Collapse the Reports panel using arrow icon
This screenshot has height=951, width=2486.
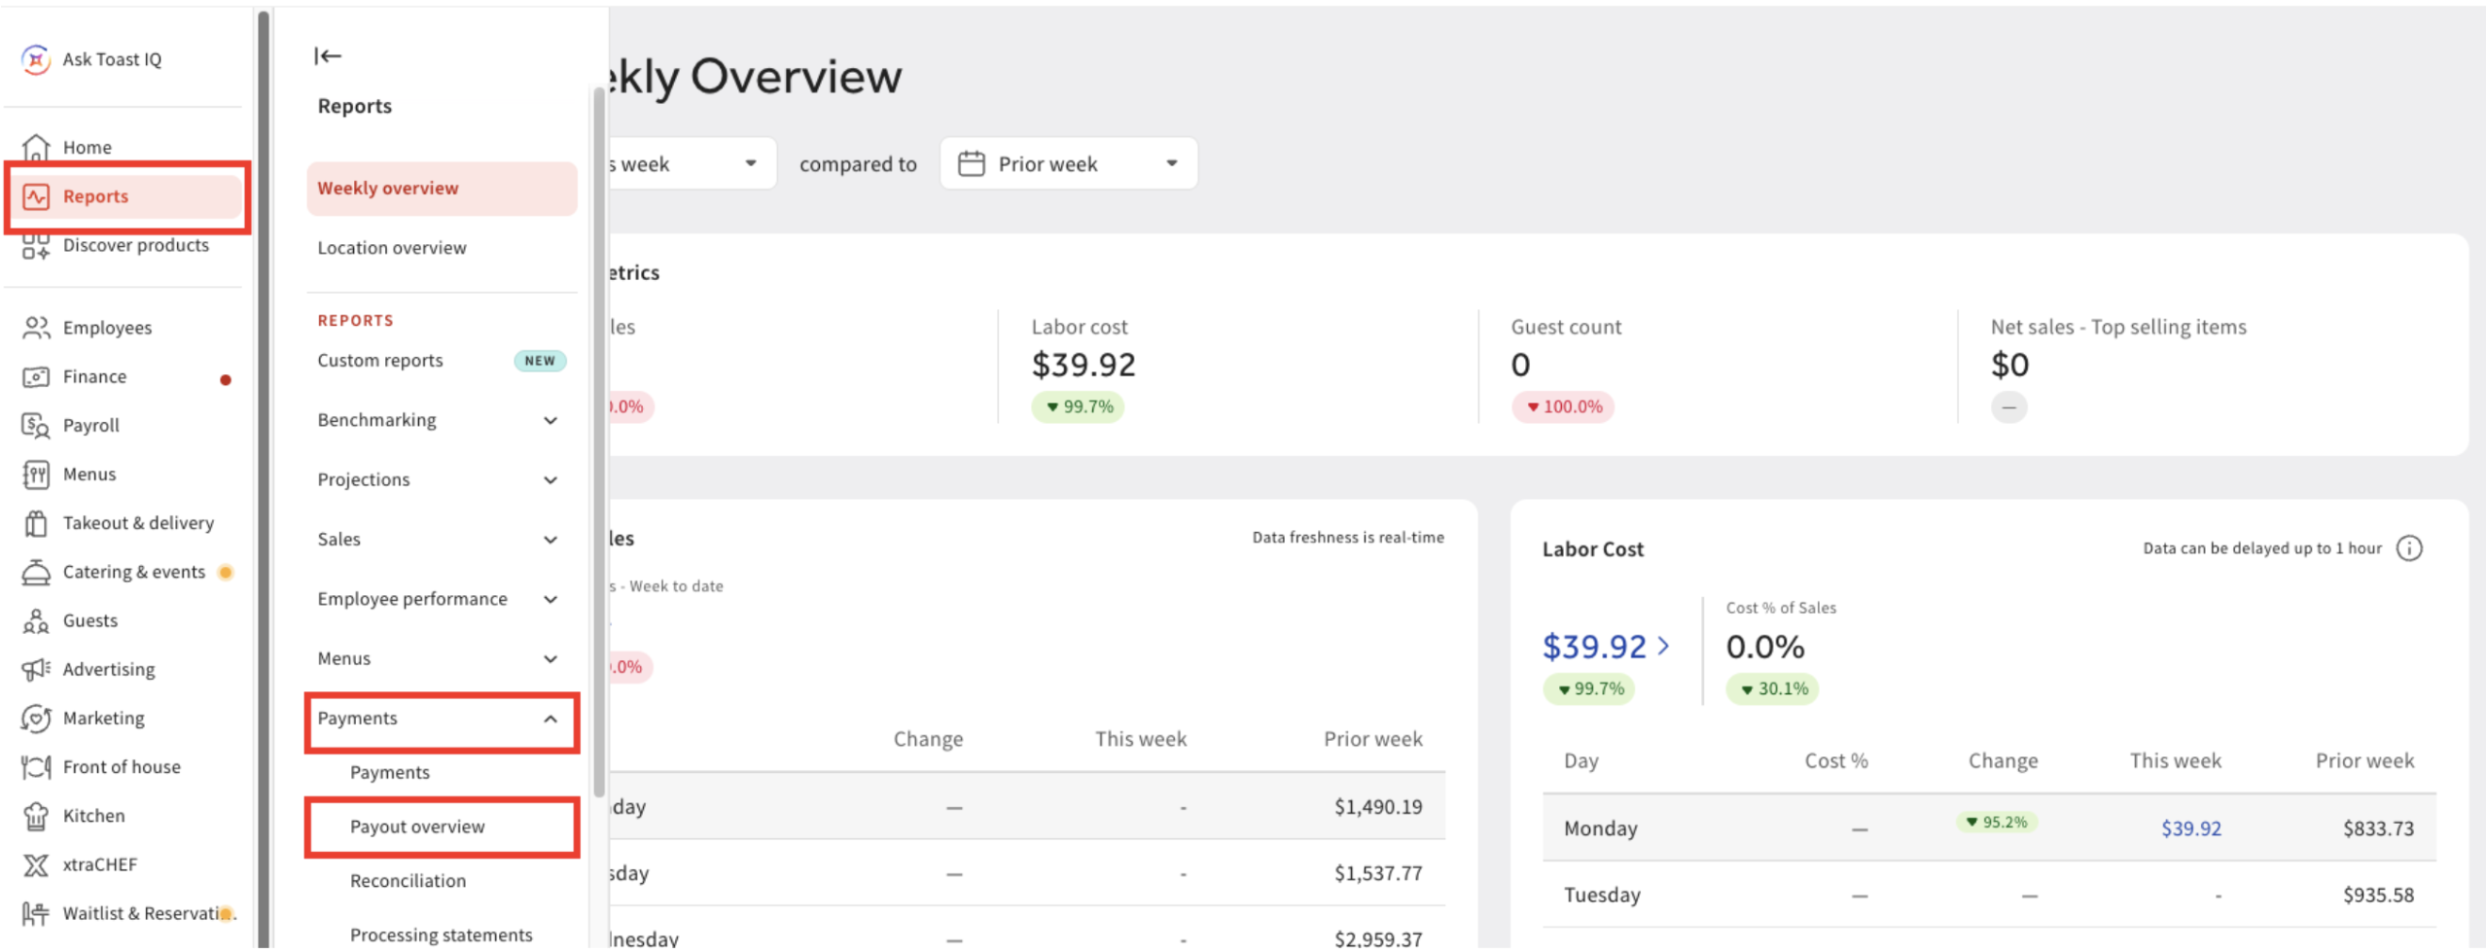328,55
